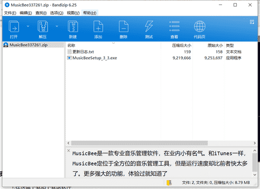Expand the Open button dropdown arrow
Viewport: 260px width, 189px height.
coord(28,26)
